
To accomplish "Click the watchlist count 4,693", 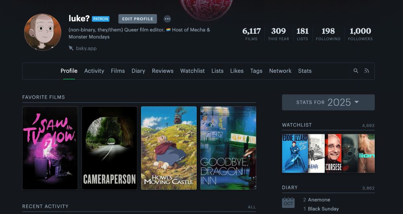I will click(x=368, y=126).
